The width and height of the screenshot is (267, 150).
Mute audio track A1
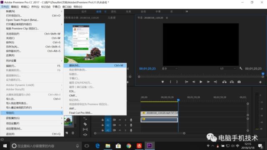[120, 120]
